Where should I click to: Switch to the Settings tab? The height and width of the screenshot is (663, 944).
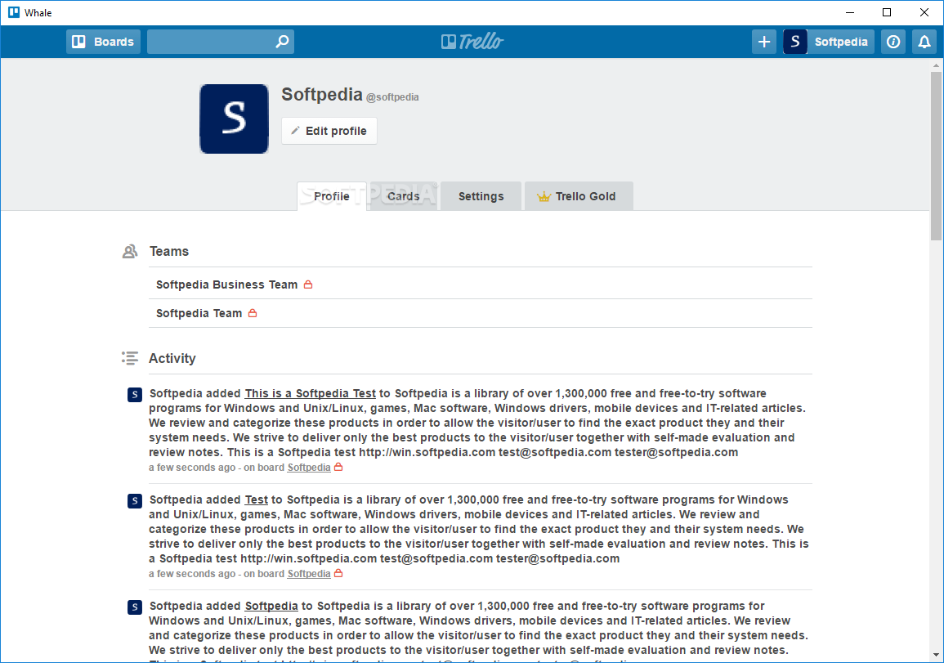pos(481,196)
